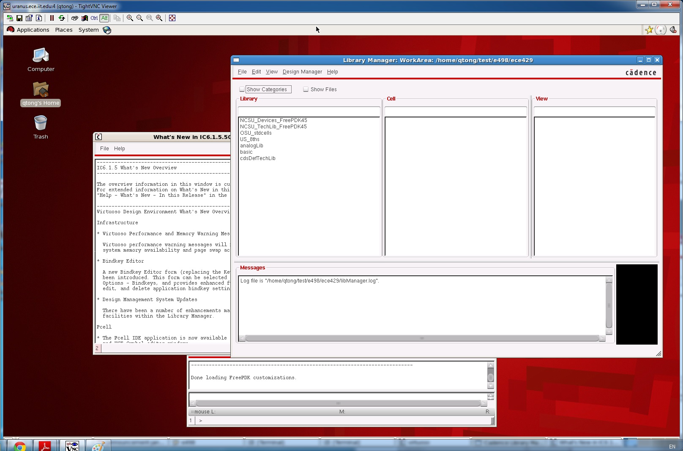Click the EN language indicator
This screenshot has height=451, width=683.
coord(672,446)
